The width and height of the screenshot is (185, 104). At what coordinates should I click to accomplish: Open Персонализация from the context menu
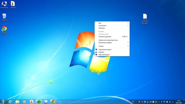(112, 55)
